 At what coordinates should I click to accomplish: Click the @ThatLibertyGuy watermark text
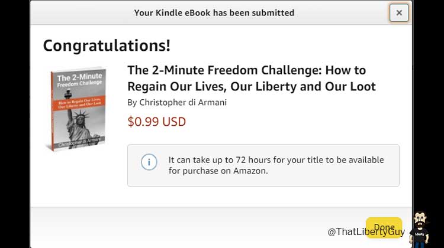tap(366, 232)
